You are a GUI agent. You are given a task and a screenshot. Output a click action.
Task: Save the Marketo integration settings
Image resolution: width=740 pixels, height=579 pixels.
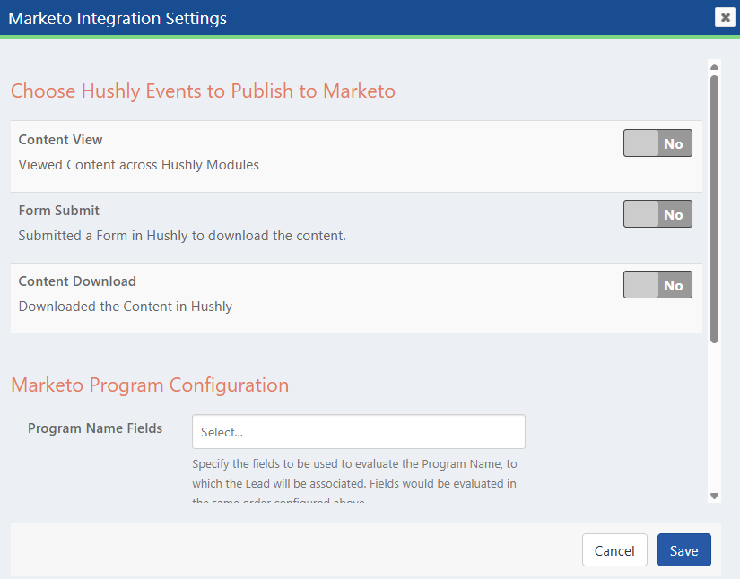(683, 549)
